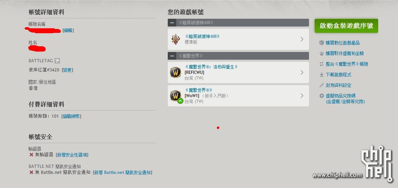Image resolution: width=398 pixels, height=188 pixels.
Task: Click the 《暗黑破壞神®III》 game title link
Action: (202, 36)
